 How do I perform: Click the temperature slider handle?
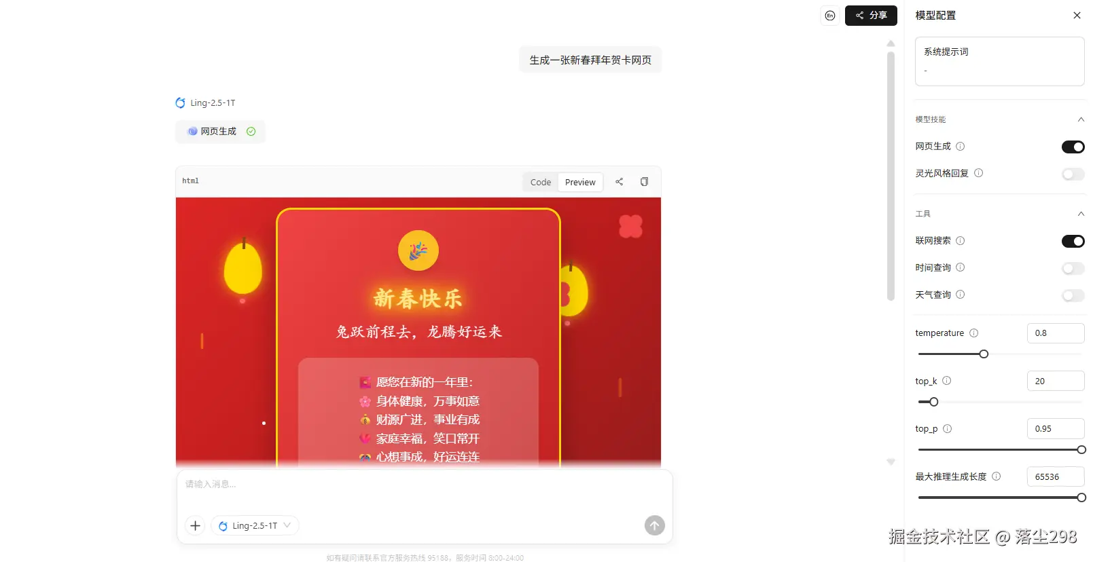(x=984, y=354)
